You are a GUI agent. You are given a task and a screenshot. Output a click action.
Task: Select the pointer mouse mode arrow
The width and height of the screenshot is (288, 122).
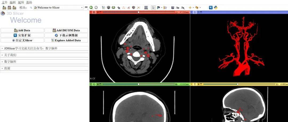click(x=153, y=7)
